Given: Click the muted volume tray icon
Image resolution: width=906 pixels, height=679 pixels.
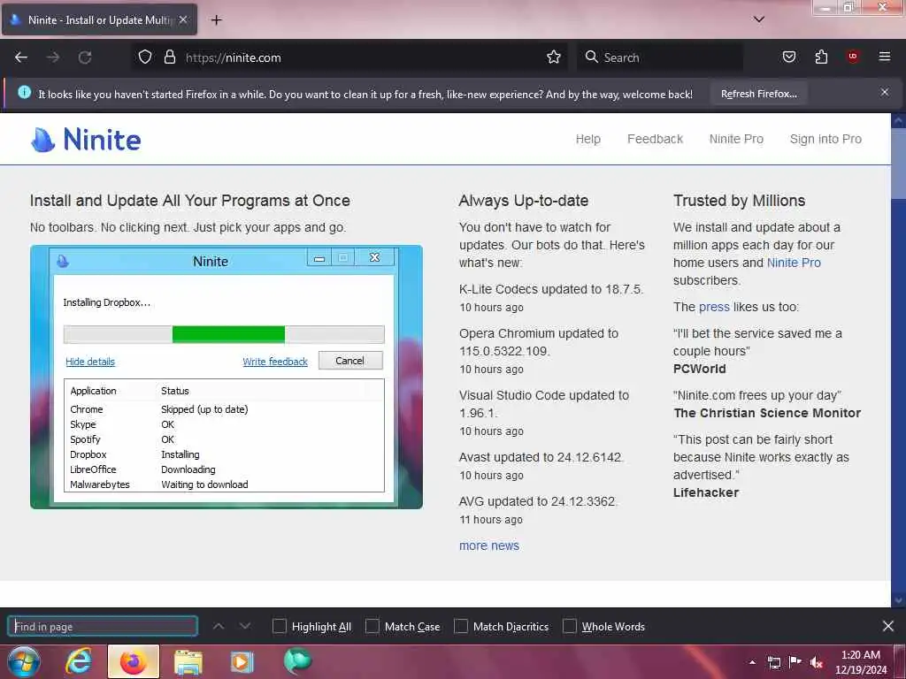Looking at the screenshot, I should point(817,662).
